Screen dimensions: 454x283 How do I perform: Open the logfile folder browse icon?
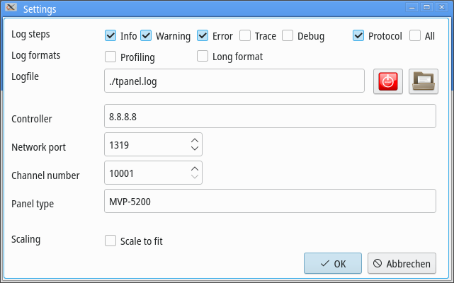point(424,81)
